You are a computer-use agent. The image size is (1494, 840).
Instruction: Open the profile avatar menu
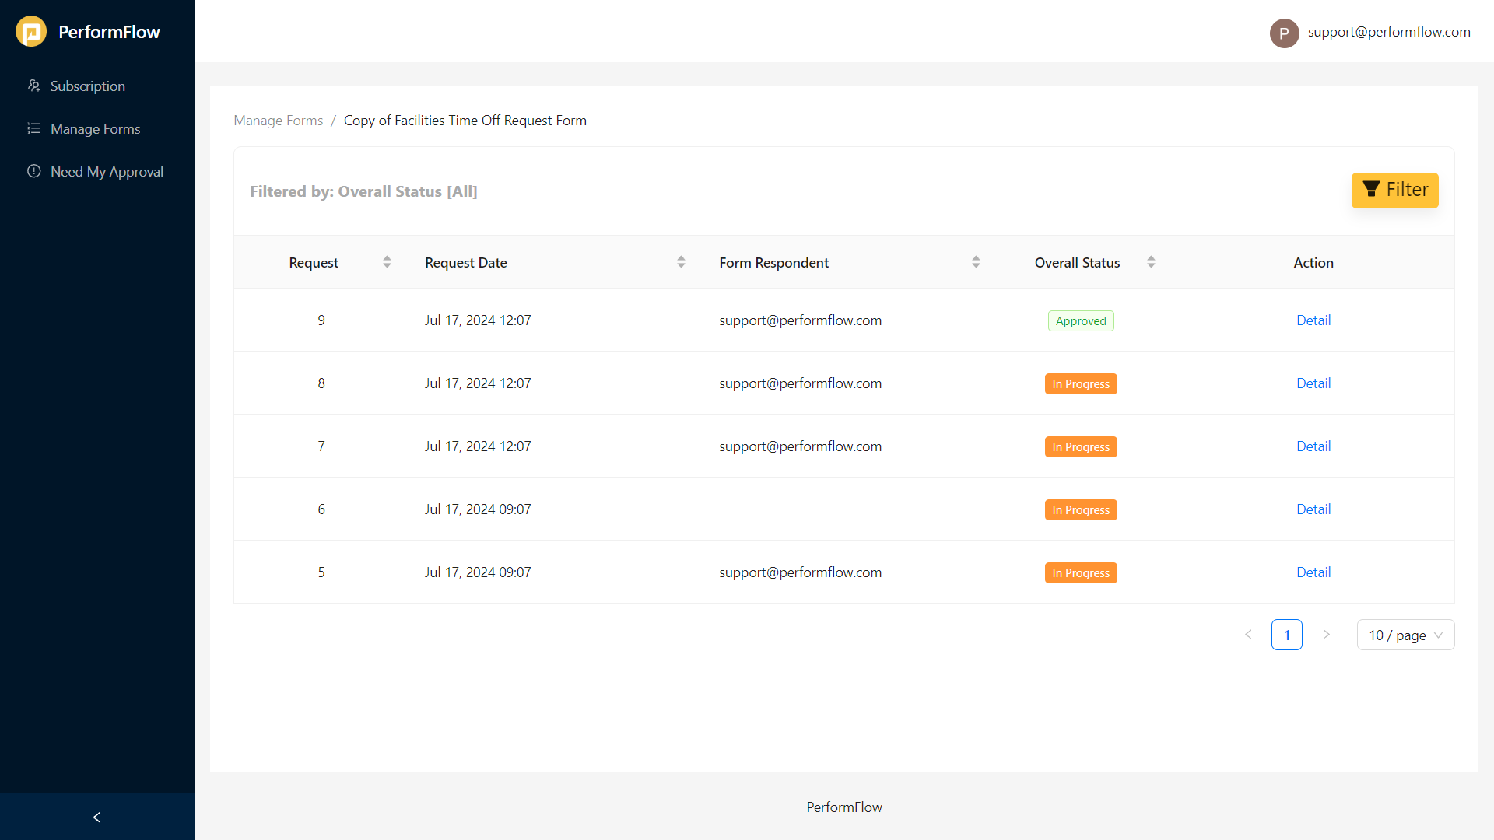(x=1284, y=33)
